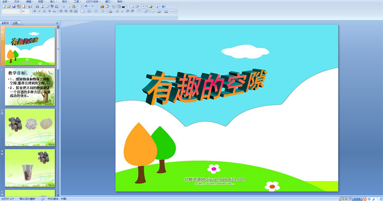383x201 pixels.
Task: Switch to the 大纲 (Outline) tab
Action: (15, 23)
